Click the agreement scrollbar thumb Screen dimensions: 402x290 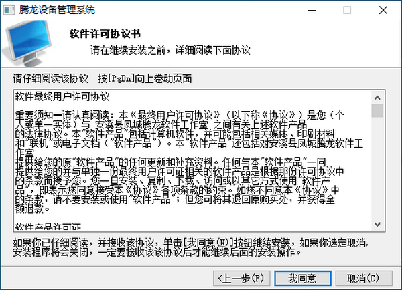[377, 110]
